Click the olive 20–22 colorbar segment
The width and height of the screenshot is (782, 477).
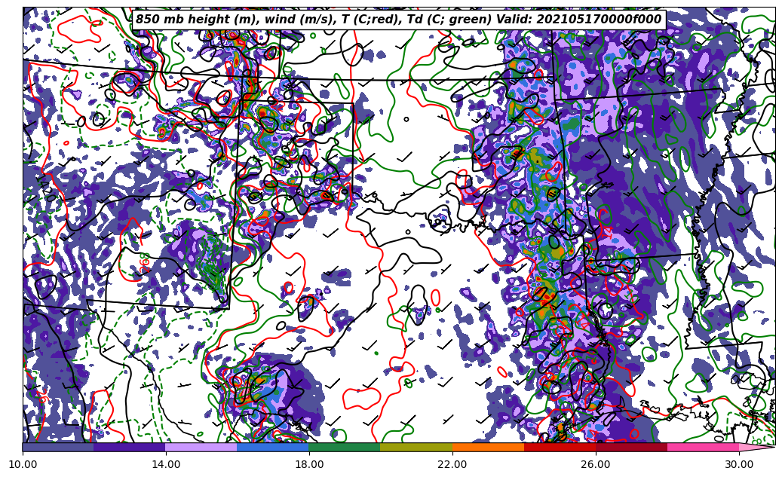coord(416,447)
